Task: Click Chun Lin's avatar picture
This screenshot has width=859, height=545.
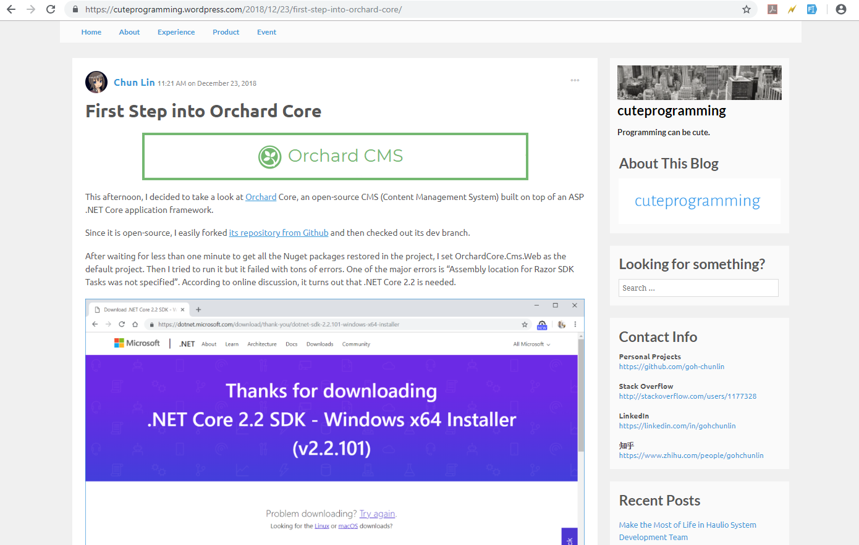Action: pyautogui.click(x=96, y=82)
